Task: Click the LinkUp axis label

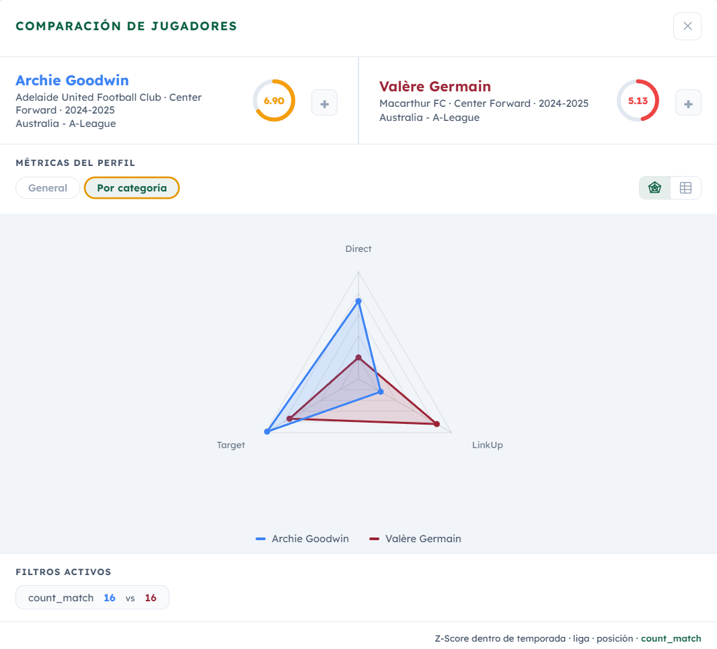Action: click(x=487, y=445)
